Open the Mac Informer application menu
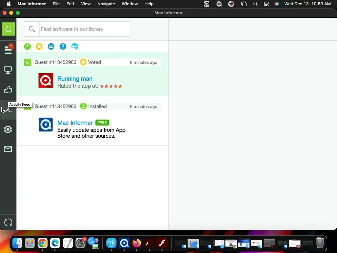Image resolution: width=337 pixels, height=253 pixels. coord(32,4)
